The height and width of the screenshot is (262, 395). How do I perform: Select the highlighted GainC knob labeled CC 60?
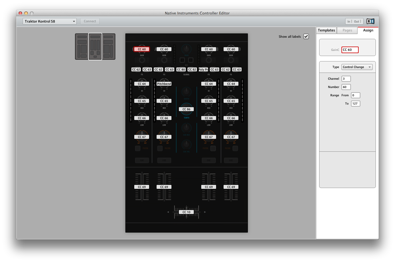point(142,49)
